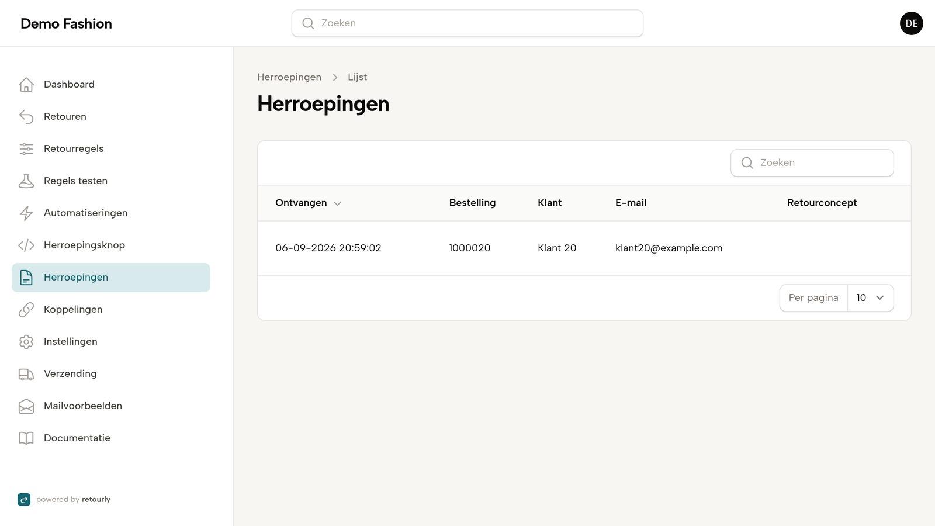Focus the top global Zoeken field
The image size is (935, 526).
pos(467,23)
